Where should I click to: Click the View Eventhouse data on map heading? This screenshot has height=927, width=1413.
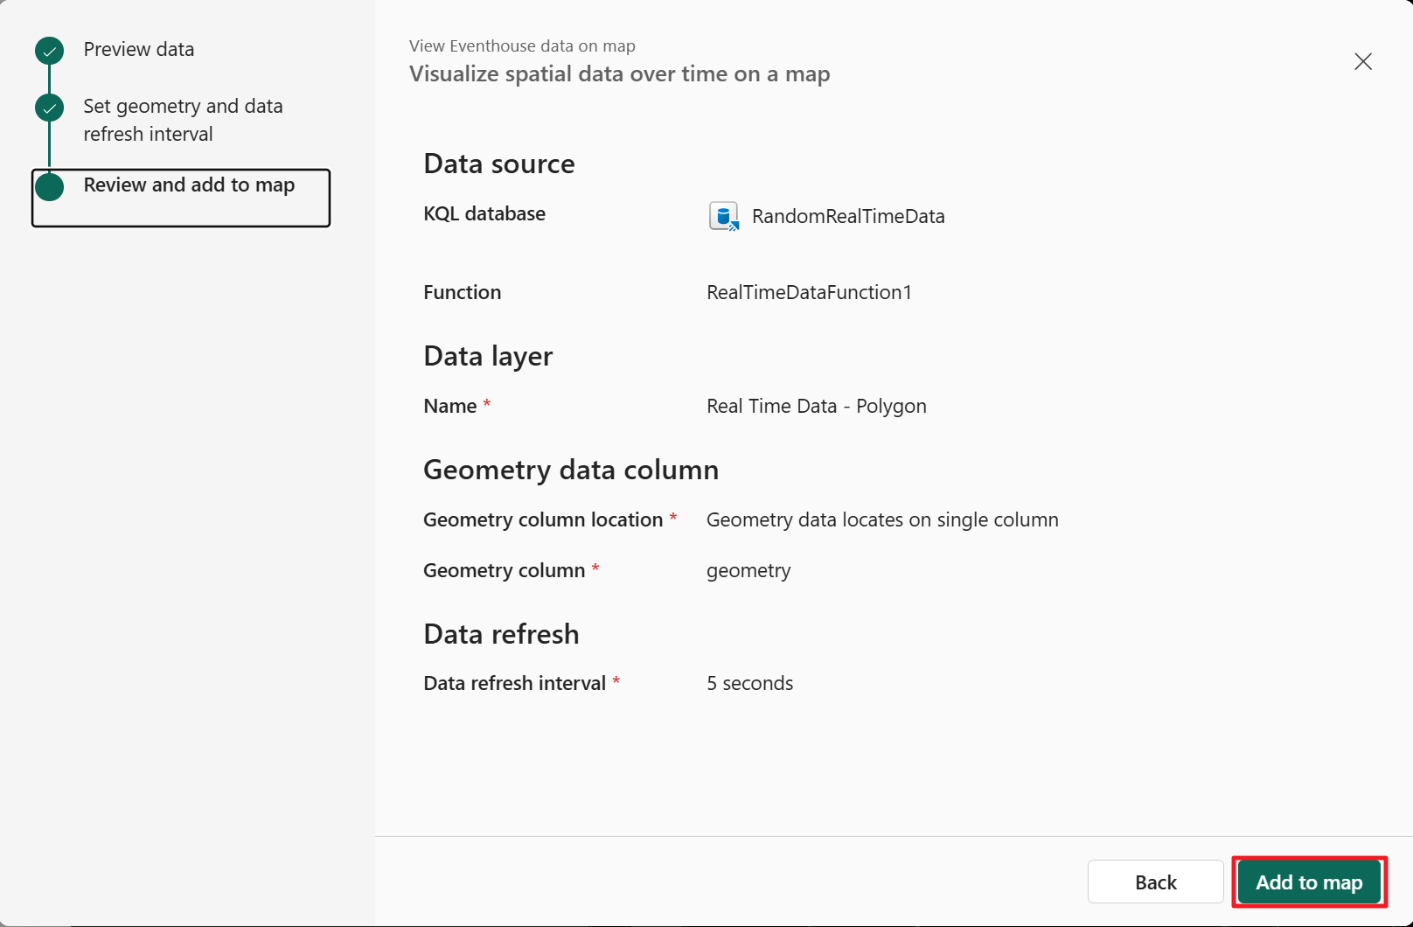522,45
